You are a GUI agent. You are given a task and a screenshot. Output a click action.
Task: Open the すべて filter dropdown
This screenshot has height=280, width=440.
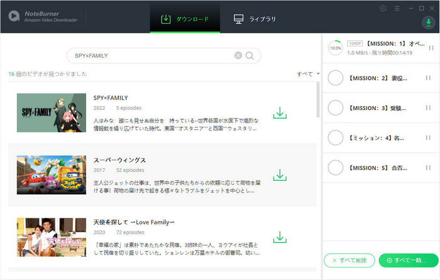[308, 74]
